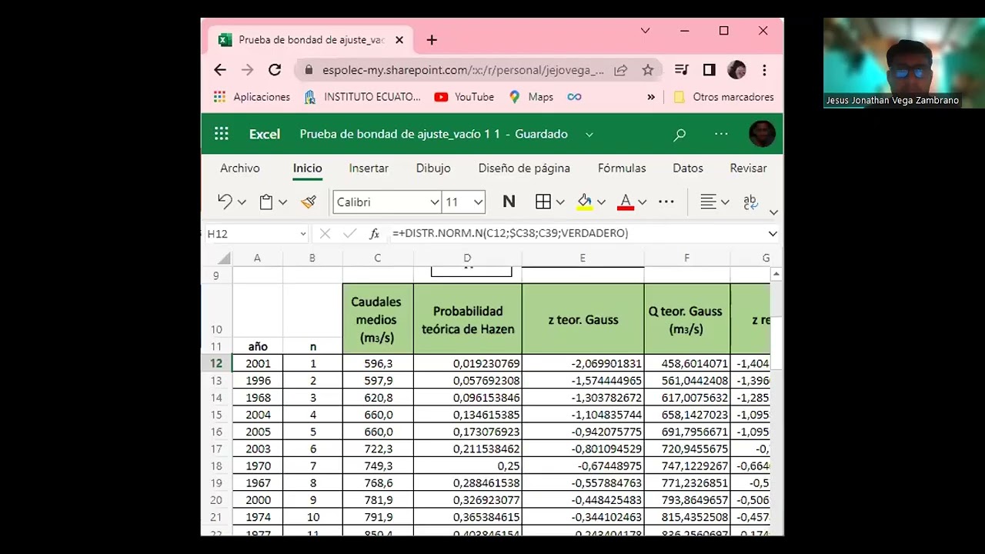
Task: Confirm formula with checkmark icon
Action: click(x=350, y=234)
